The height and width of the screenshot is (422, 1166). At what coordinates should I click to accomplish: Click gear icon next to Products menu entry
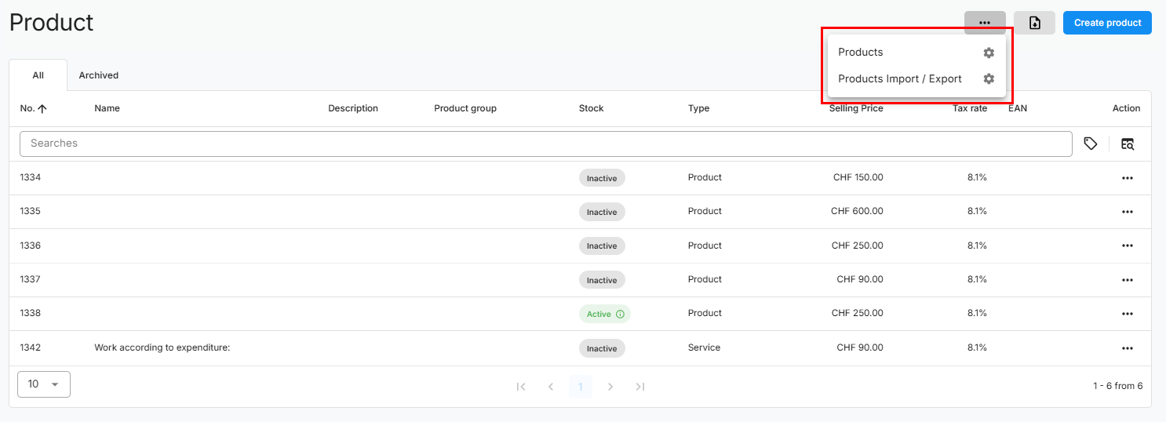(989, 53)
